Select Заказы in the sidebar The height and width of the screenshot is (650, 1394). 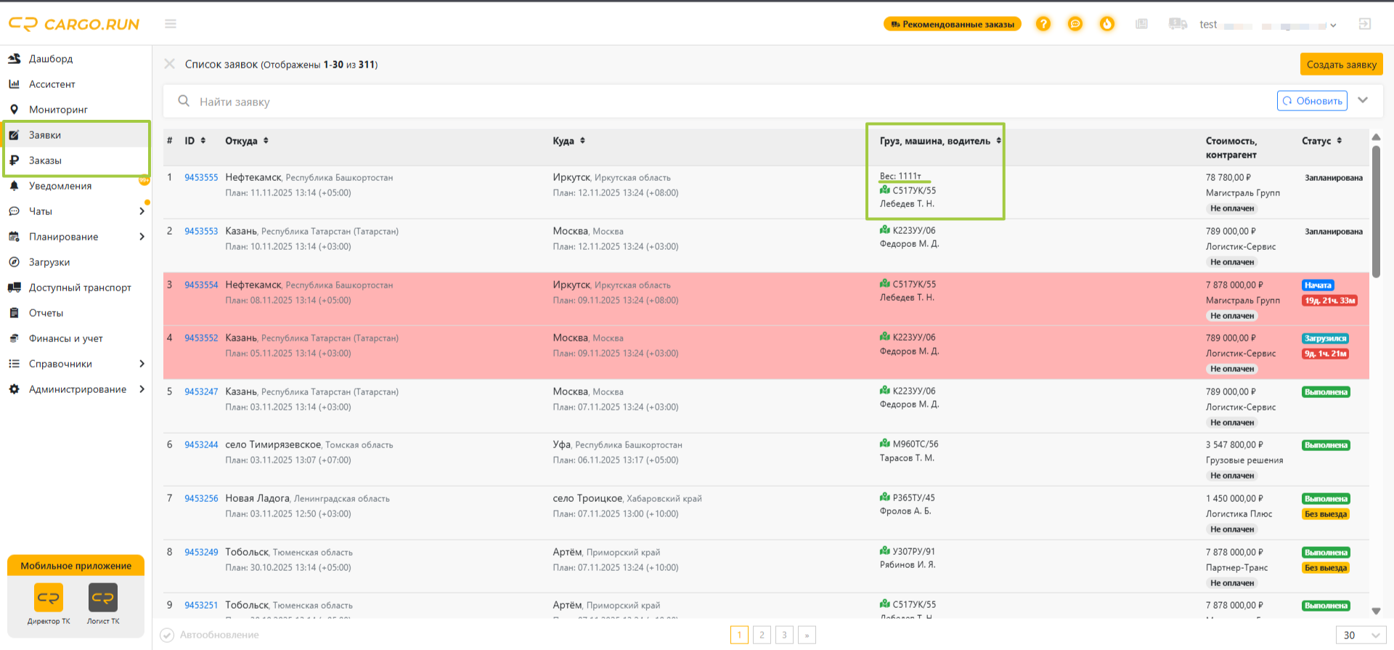pyautogui.click(x=76, y=161)
